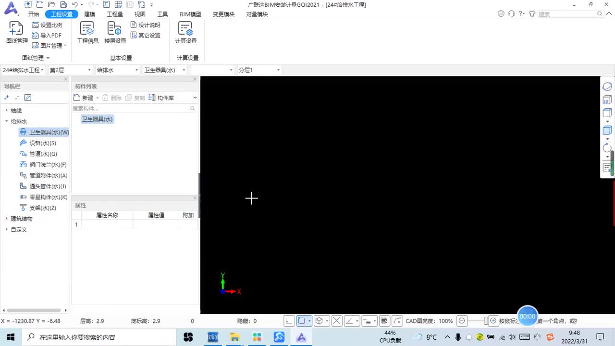Screen dimensions: 615x346
Task: Expand the 轴线 tree node
Action: tap(7, 111)
